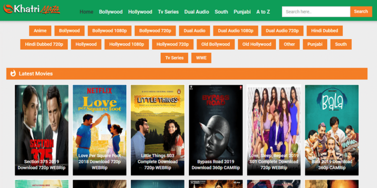Open the Bala 2019 movie poster
This screenshot has width=377, height=188.
(332, 130)
